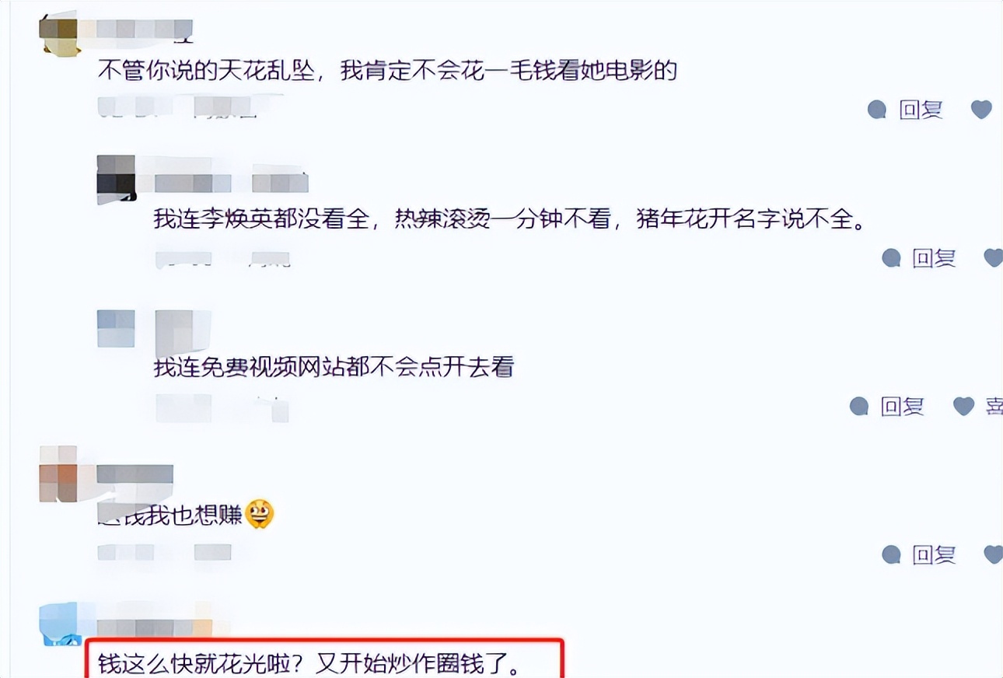The width and height of the screenshot is (1003, 678).
Task: Click 回复 text on 李焕英 comment
Action: pyautogui.click(x=934, y=257)
